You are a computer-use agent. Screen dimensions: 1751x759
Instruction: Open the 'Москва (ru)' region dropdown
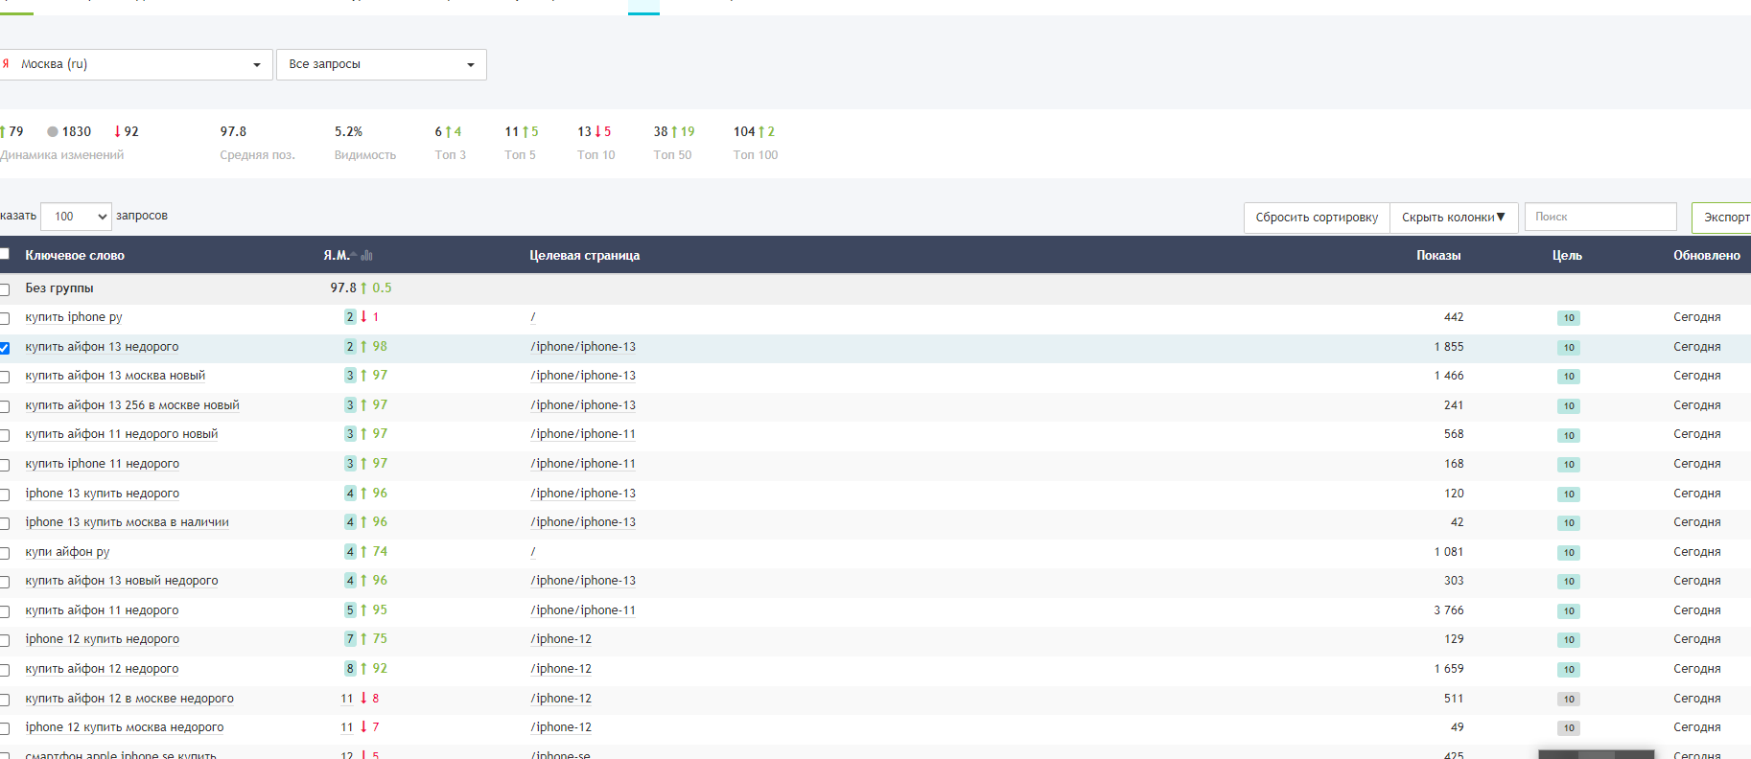click(x=135, y=64)
